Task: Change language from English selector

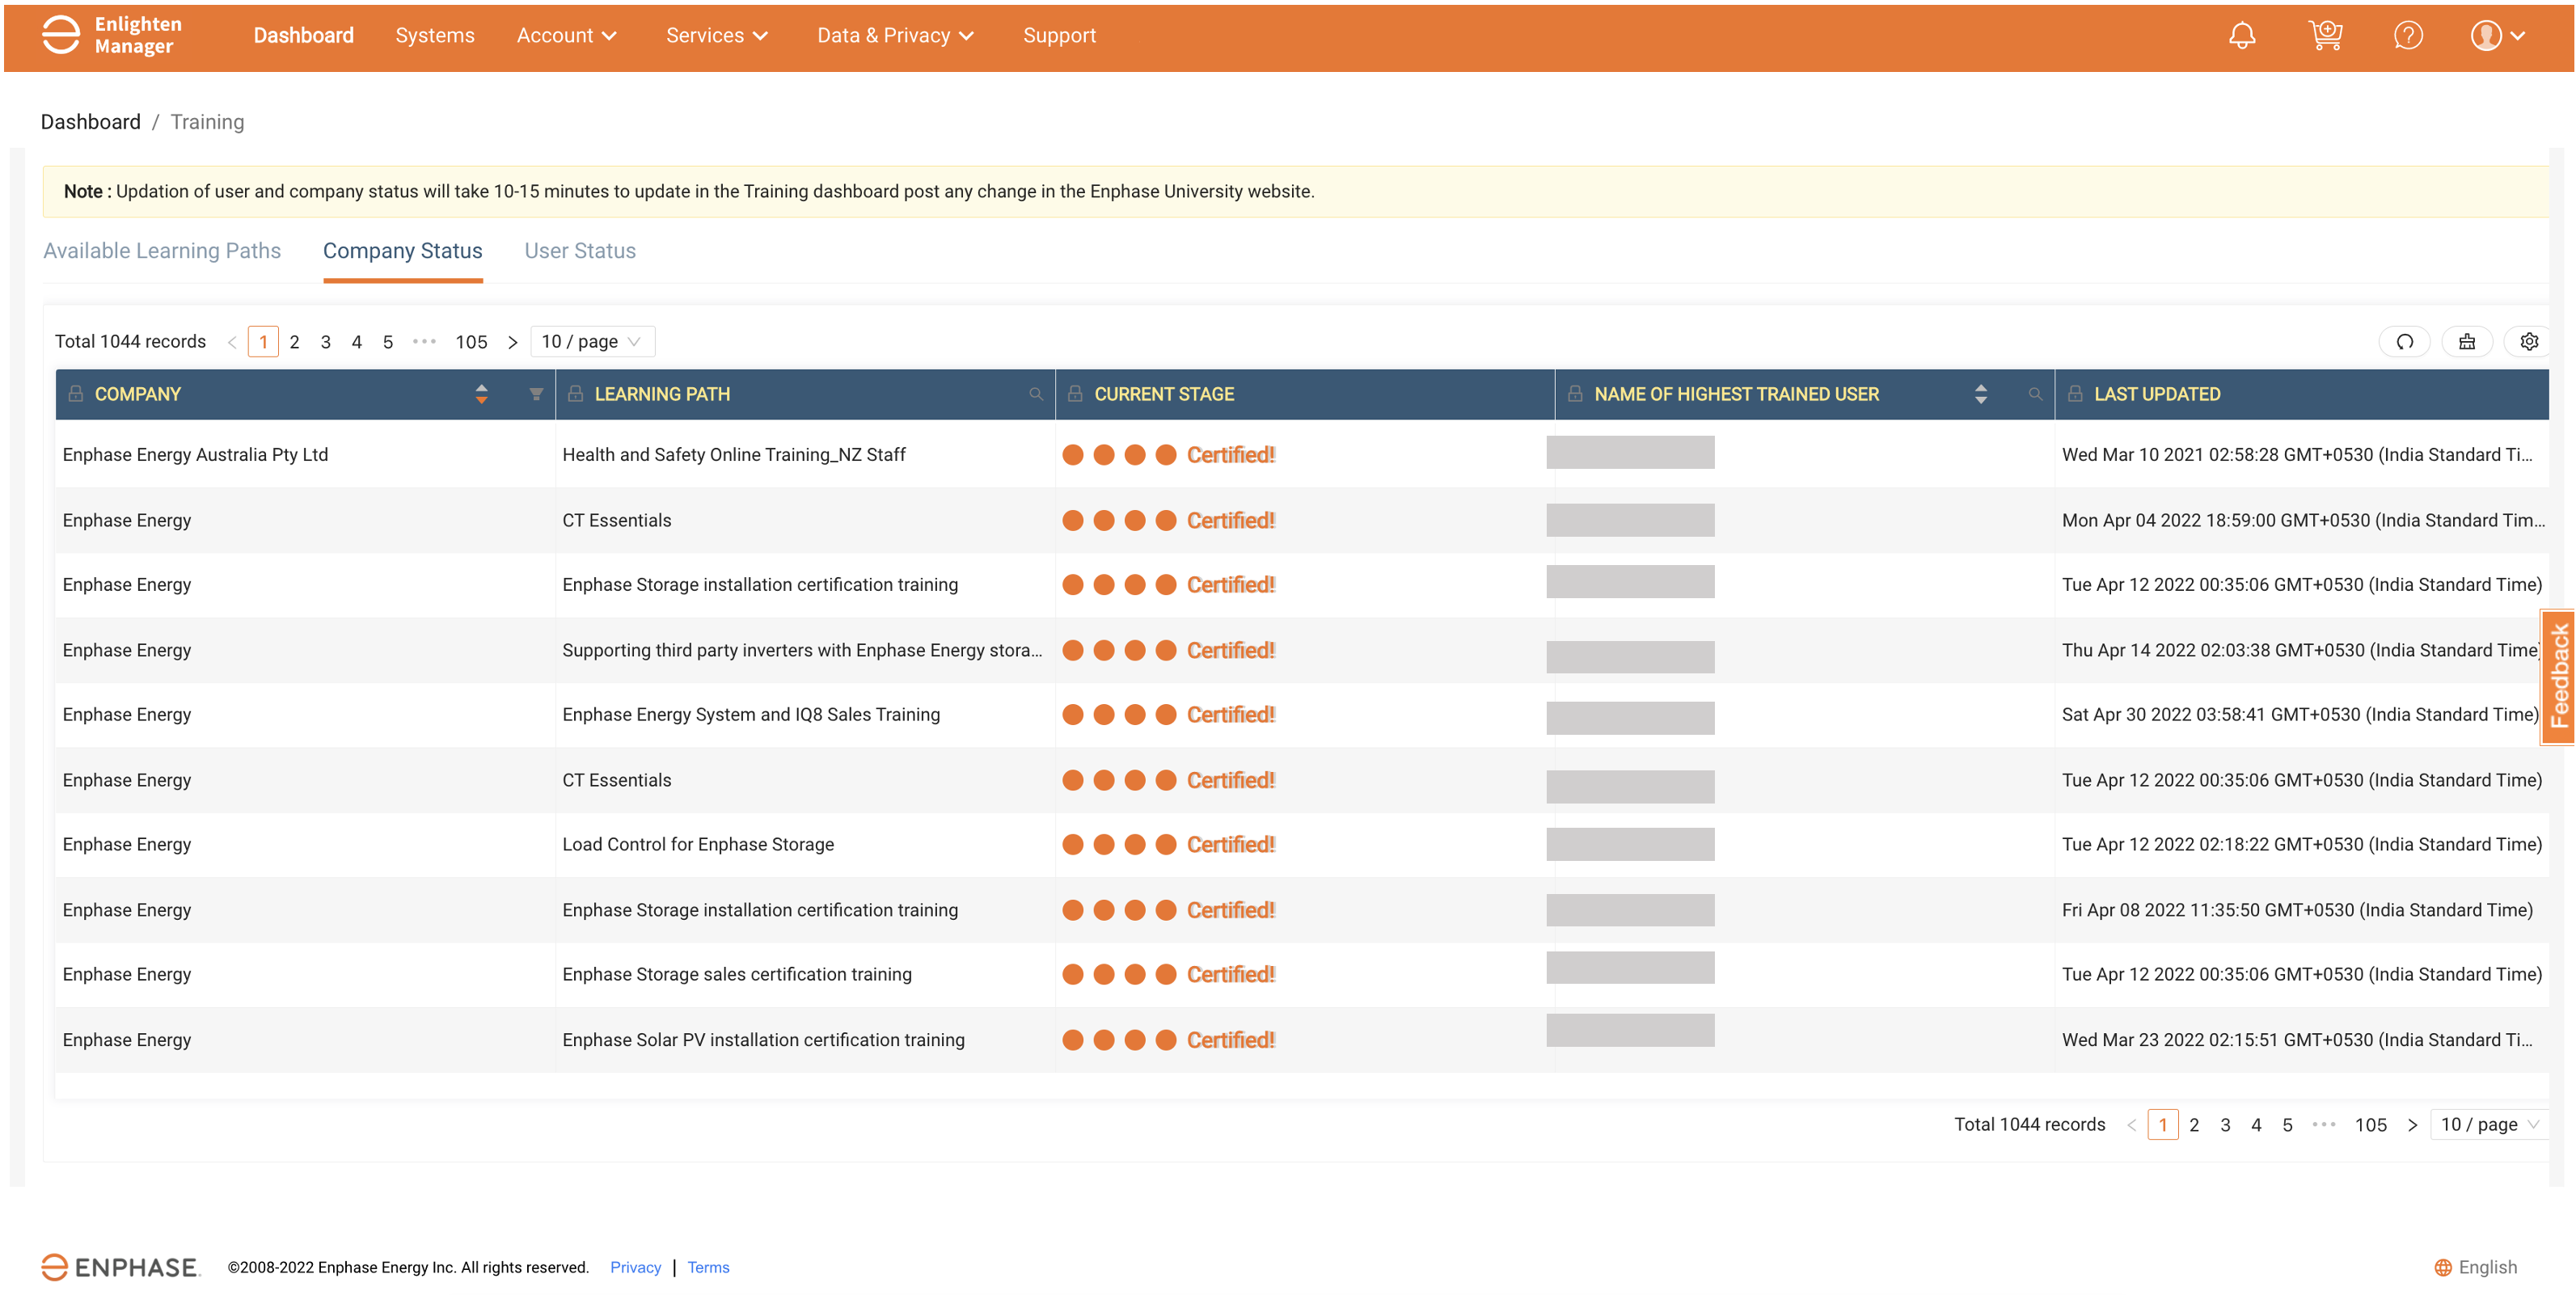Action: point(2476,1267)
